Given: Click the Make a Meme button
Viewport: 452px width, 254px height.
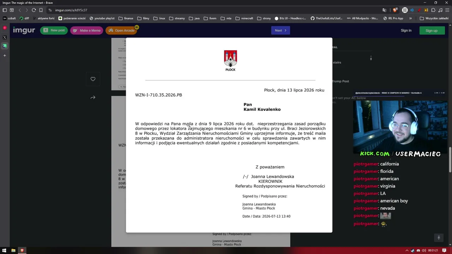Looking at the screenshot, I should [x=87, y=30].
